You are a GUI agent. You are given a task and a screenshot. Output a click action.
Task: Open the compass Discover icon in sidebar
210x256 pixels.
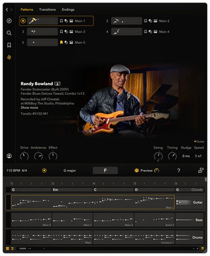coord(9,21)
